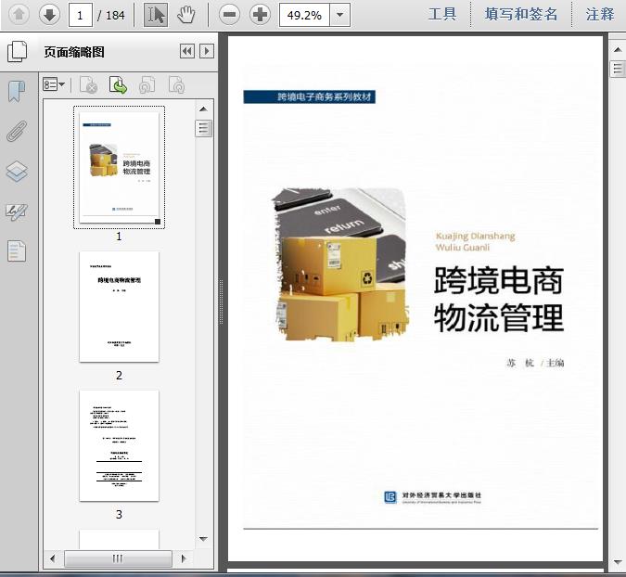The height and width of the screenshot is (577, 626).
Task: Click the thumbnail panel horizontal scrollbar handle
Action: (x=118, y=558)
